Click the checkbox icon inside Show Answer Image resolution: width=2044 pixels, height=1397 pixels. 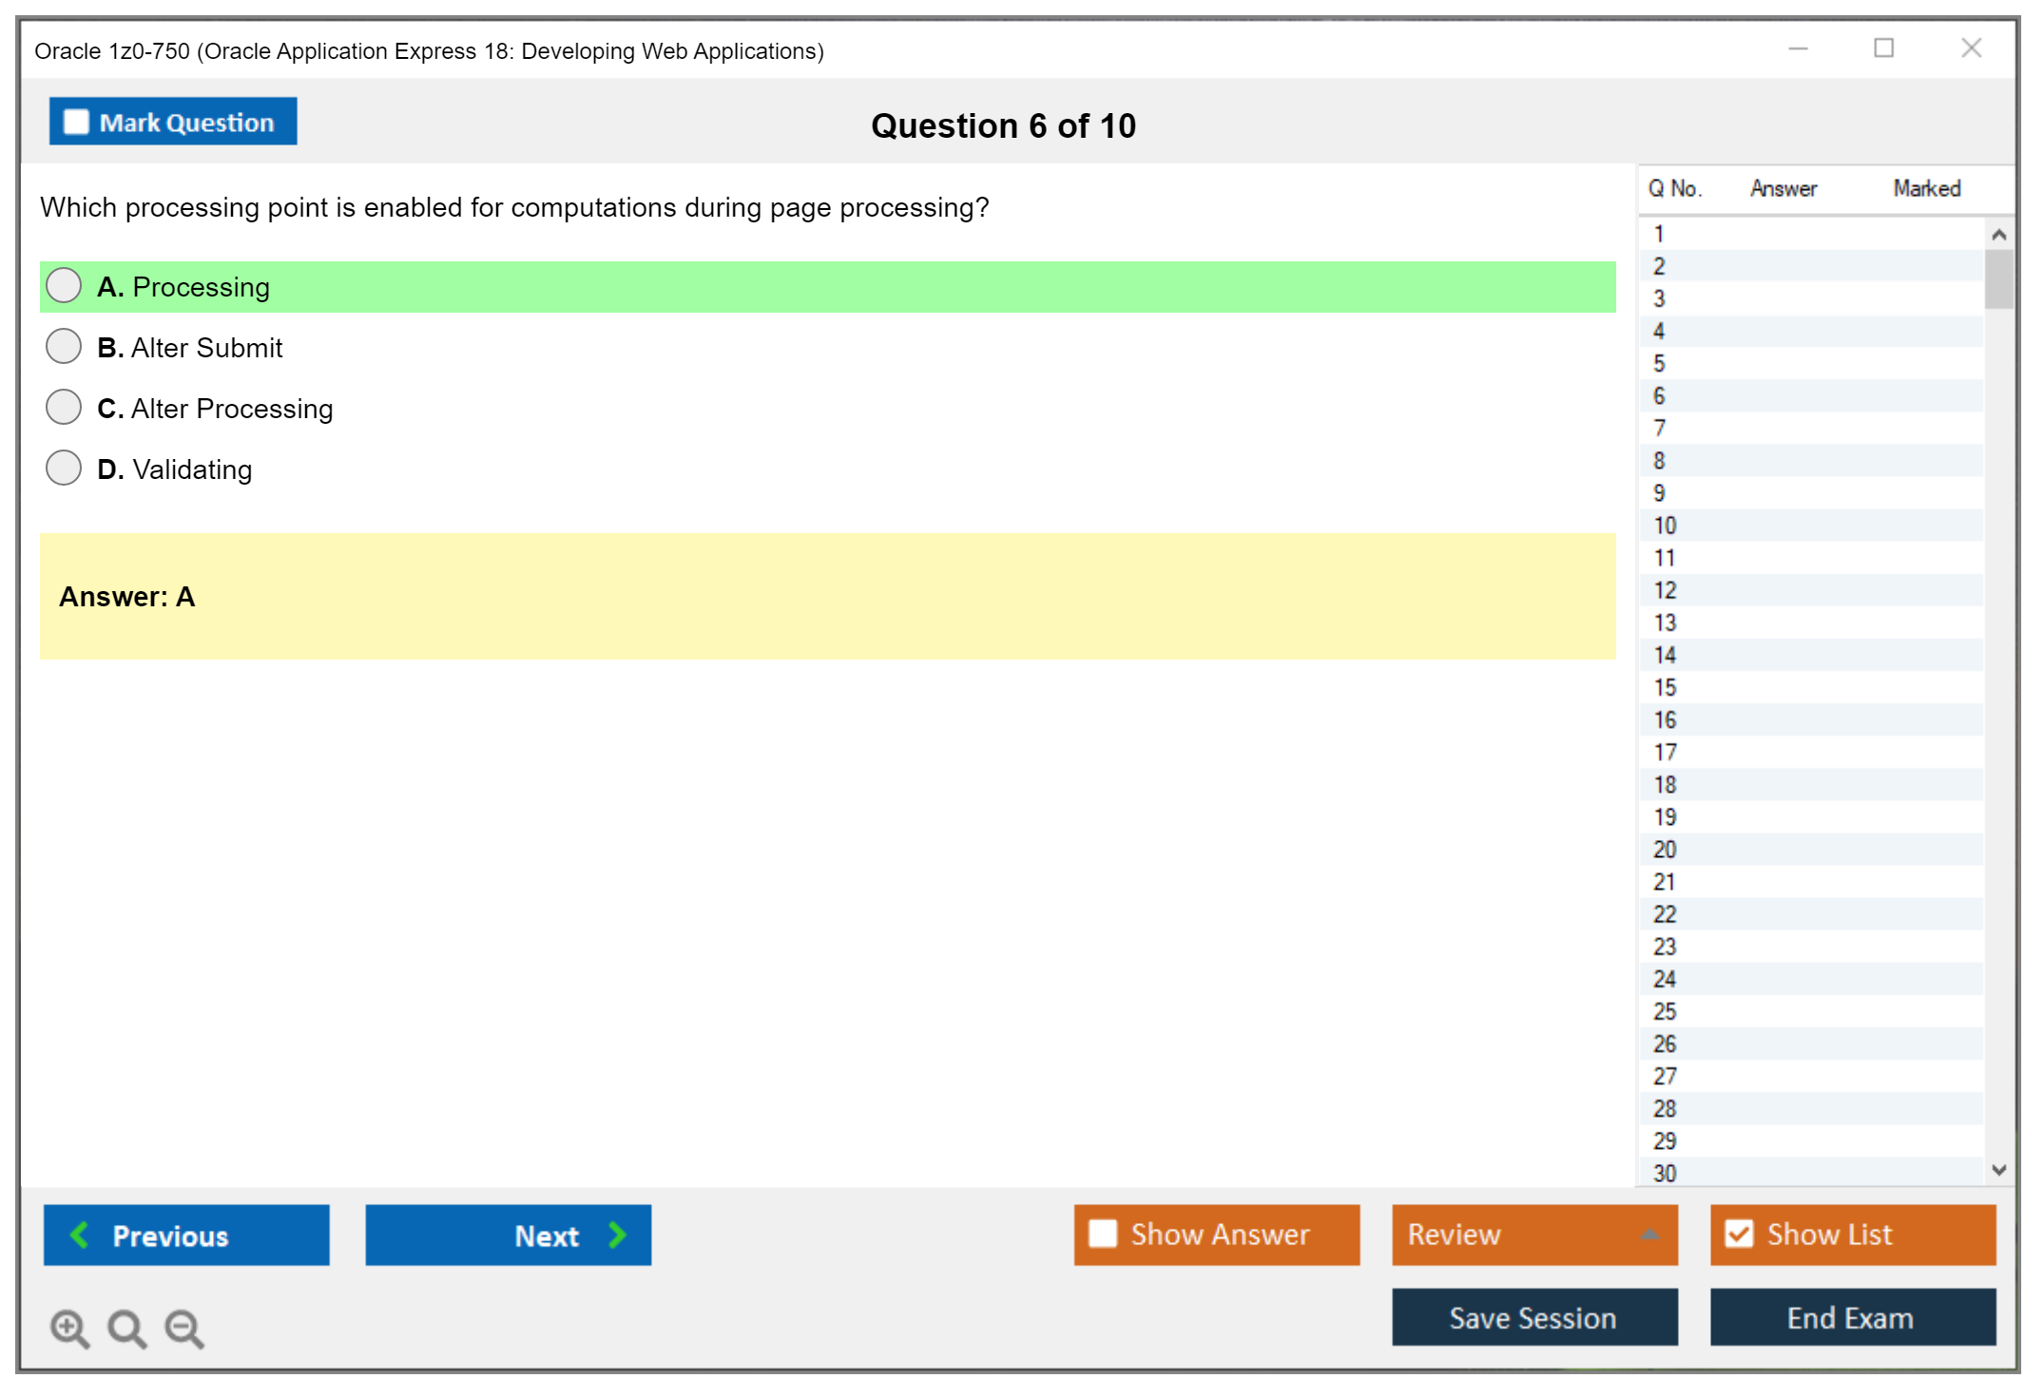coord(1103,1234)
